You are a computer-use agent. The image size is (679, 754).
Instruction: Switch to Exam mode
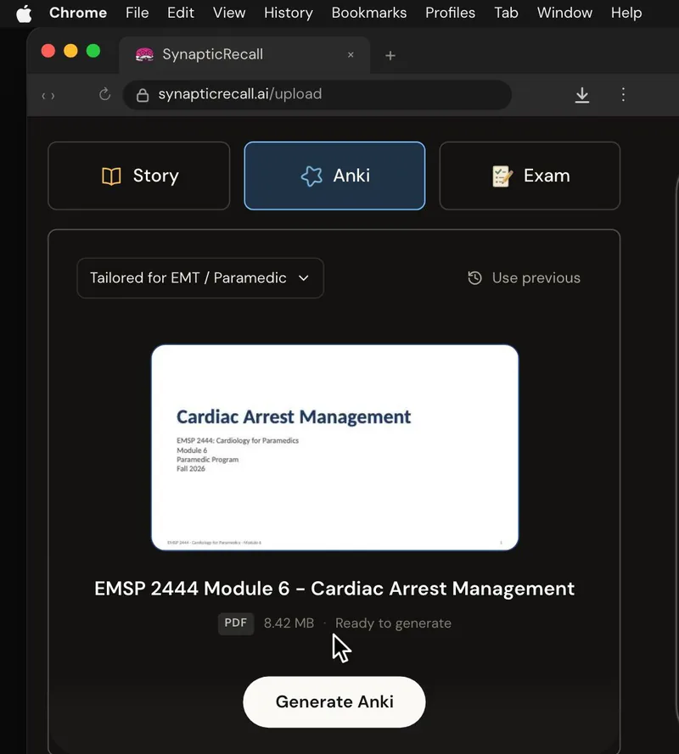coord(530,176)
